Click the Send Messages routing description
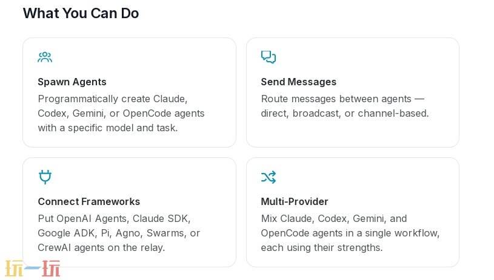 [x=344, y=106]
